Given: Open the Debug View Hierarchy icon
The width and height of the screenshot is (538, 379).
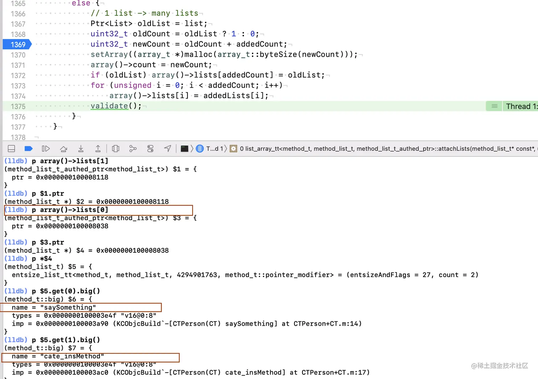Looking at the screenshot, I should (x=116, y=149).
